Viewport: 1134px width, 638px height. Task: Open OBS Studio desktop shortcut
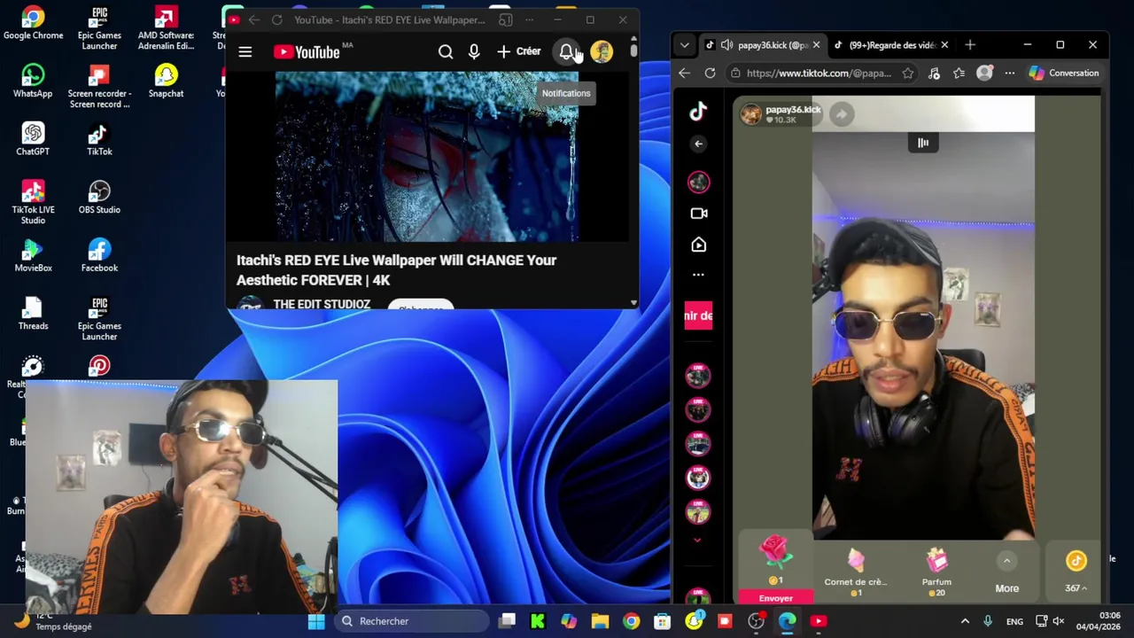(x=99, y=198)
